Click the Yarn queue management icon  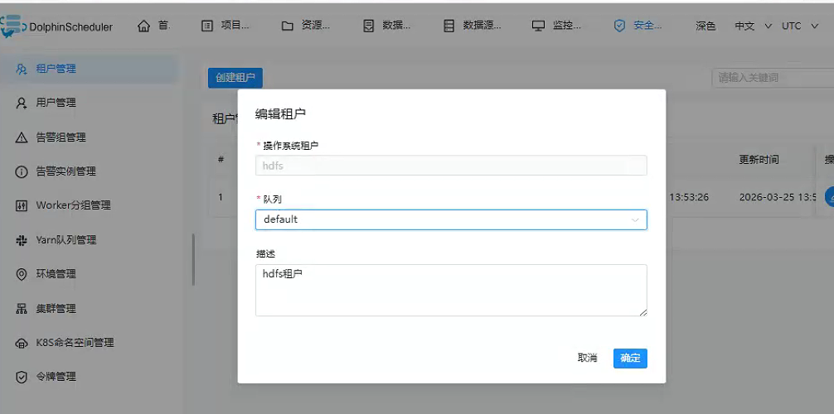(x=22, y=240)
